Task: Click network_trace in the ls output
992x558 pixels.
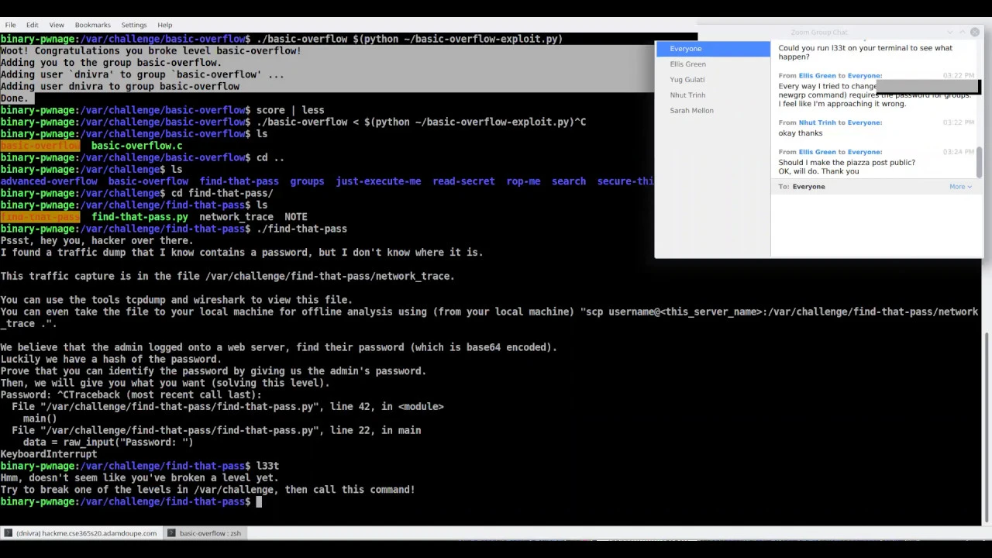Action: point(236,217)
